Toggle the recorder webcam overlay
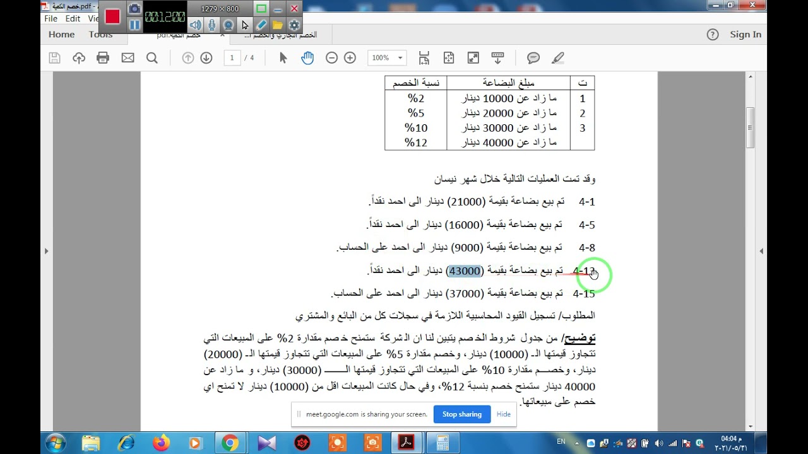The height and width of the screenshot is (454, 808). [229, 25]
